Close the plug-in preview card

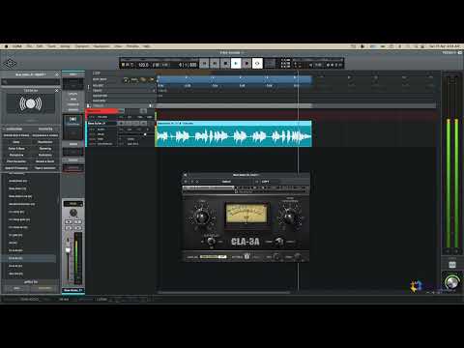pos(57,91)
